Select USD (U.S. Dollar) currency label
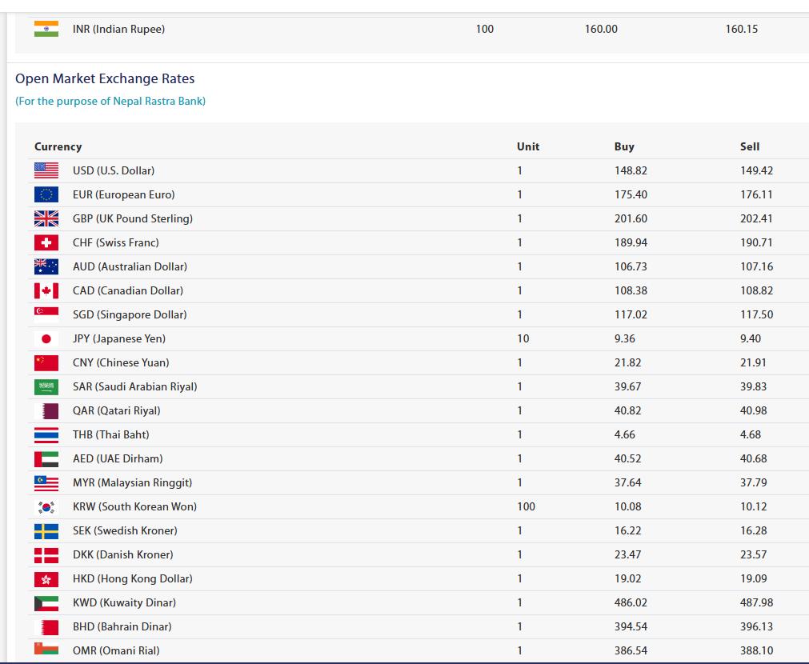The height and width of the screenshot is (664, 809). tap(114, 170)
